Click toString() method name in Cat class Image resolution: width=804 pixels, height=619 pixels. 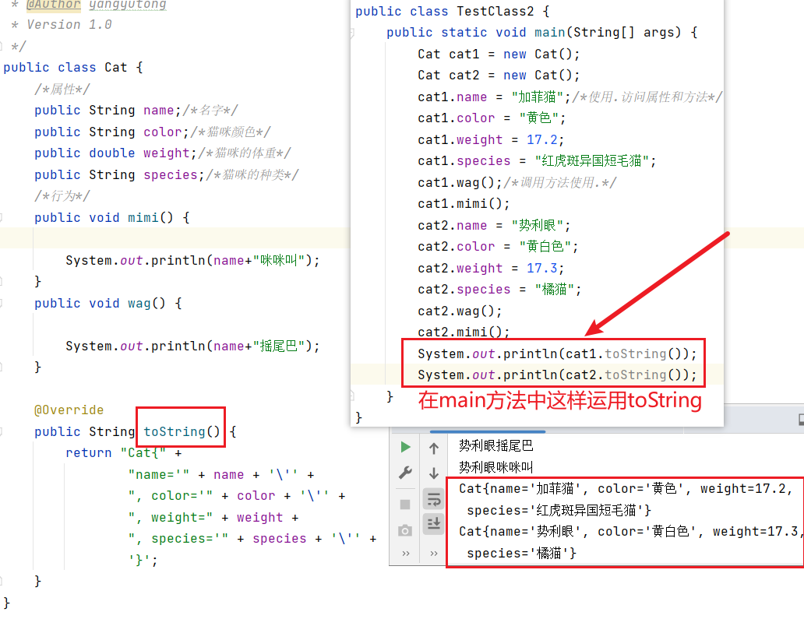click(182, 431)
